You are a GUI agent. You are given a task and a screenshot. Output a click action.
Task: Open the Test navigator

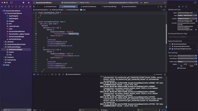pos(19,6)
